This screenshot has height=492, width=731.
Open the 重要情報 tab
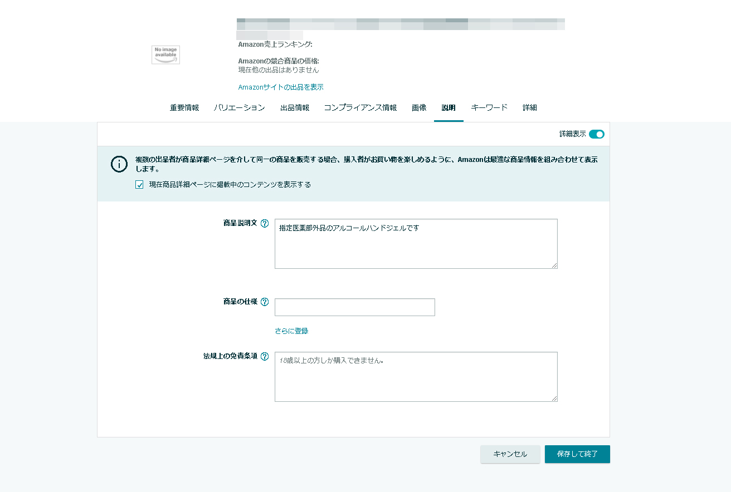click(184, 108)
